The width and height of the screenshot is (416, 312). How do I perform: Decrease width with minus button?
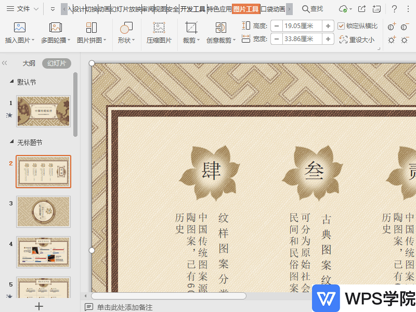(277, 39)
